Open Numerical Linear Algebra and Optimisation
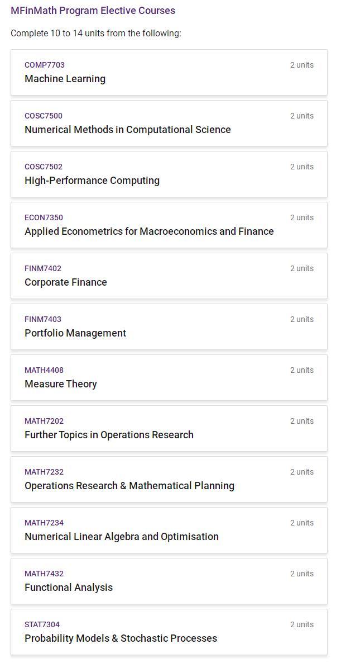This screenshot has width=341, height=663. (x=169, y=530)
